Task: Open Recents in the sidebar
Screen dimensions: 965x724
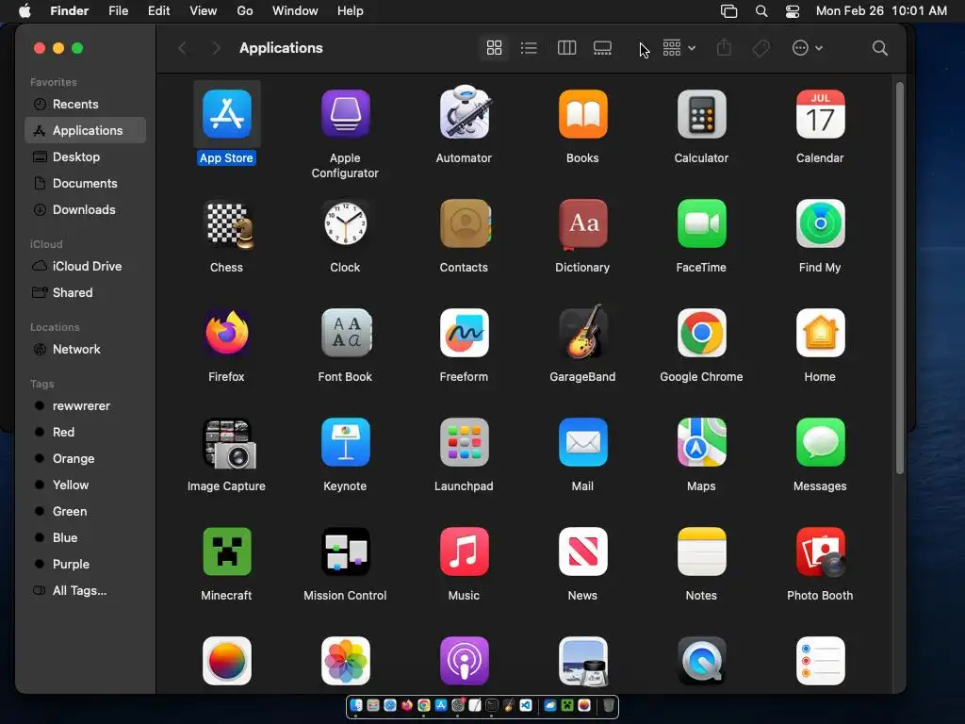Action: [86, 104]
